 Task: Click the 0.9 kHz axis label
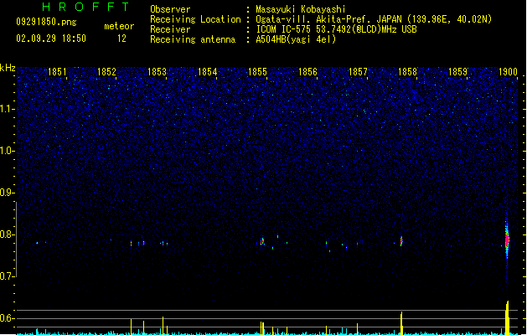tap(8, 193)
